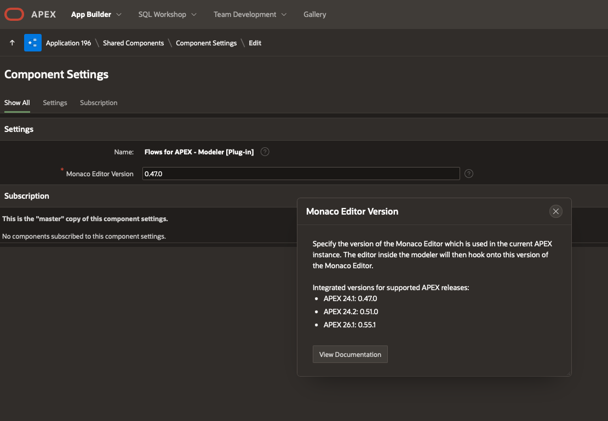Expand the Team Development dropdown arrow
The image size is (608, 421).
284,15
